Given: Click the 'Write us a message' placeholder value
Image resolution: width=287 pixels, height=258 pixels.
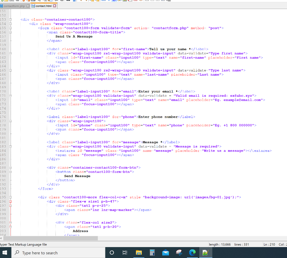Looking at the screenshot, I should pyautogui.click(x=224, y=151).
